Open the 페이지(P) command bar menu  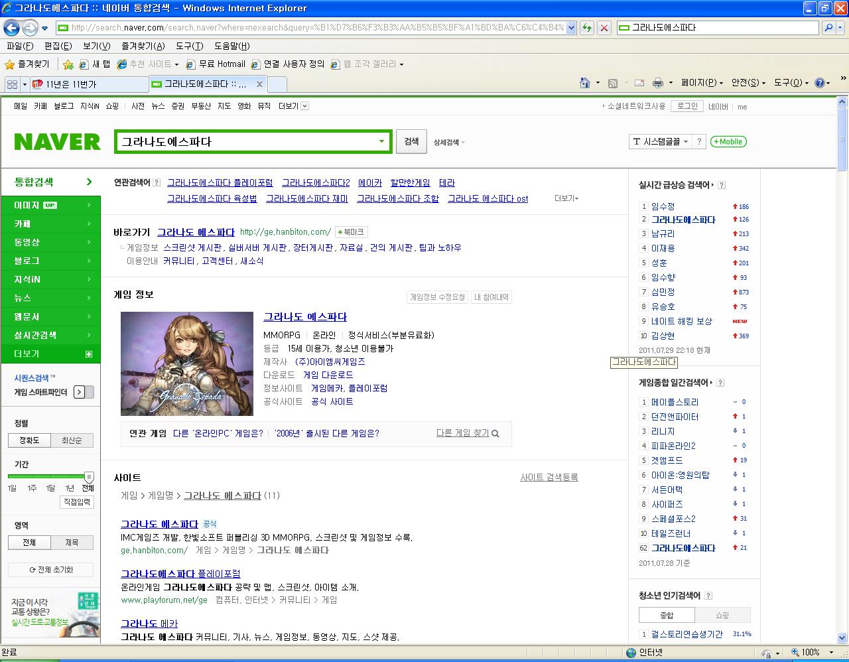pos(702,83)
